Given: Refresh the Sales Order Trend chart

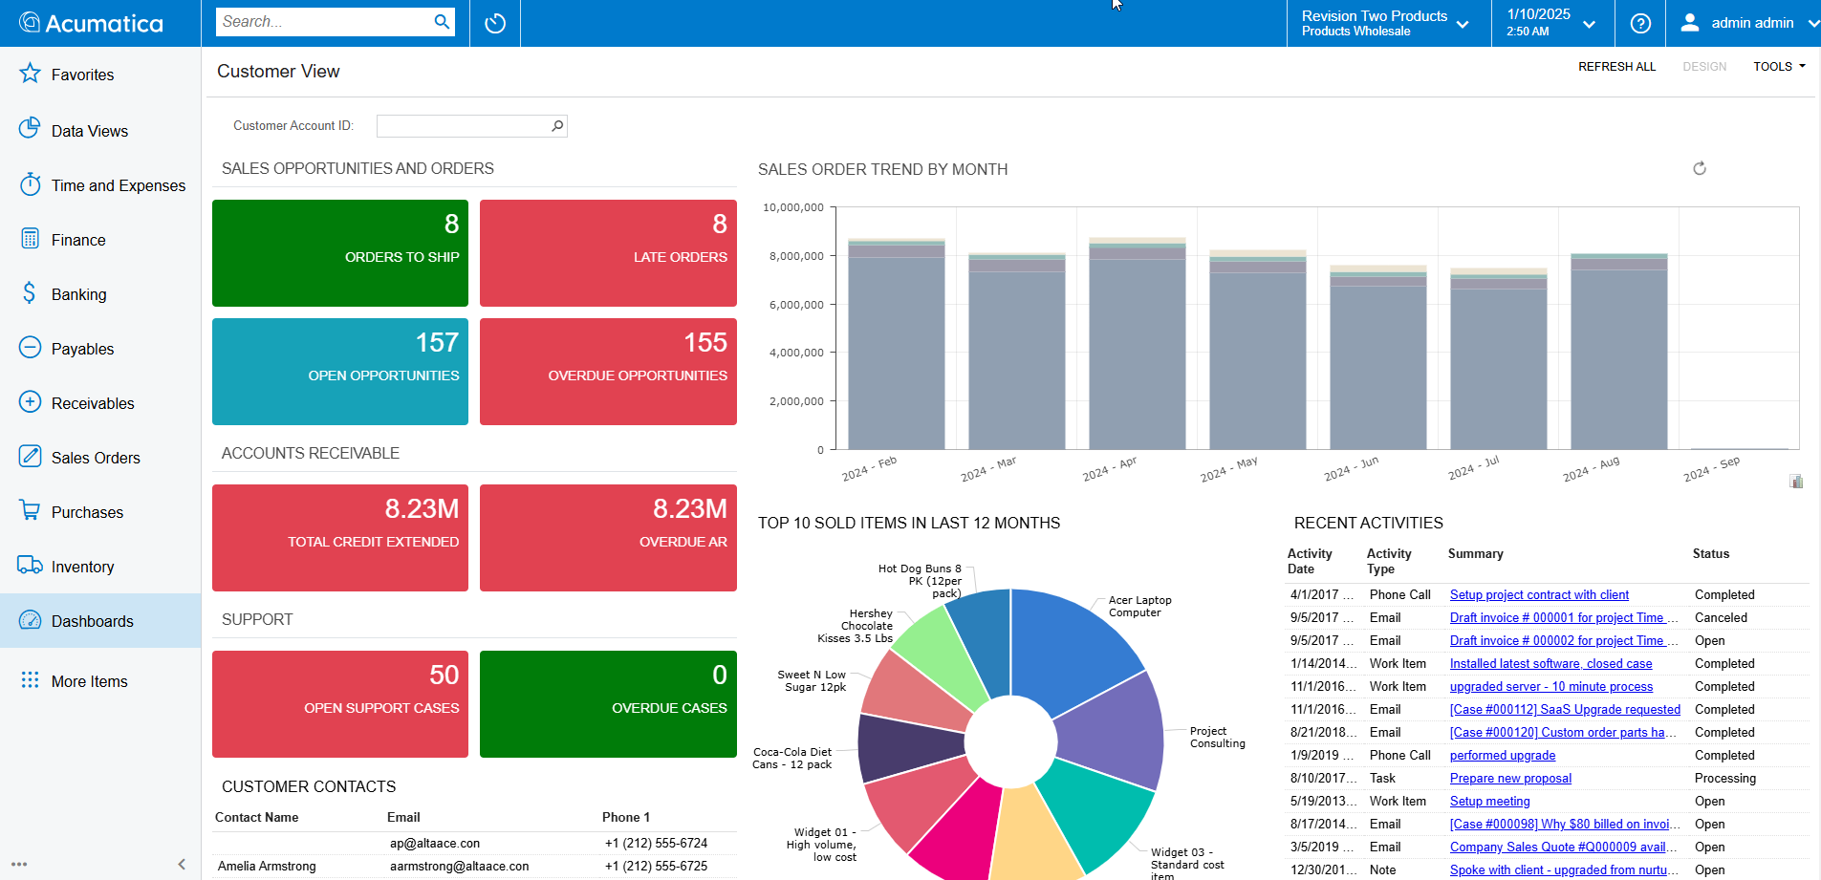Looking at the screenshot, I should pos(1700,168).
